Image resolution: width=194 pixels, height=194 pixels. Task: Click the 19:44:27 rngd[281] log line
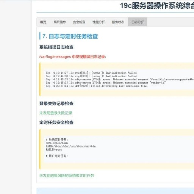point(91,73)
